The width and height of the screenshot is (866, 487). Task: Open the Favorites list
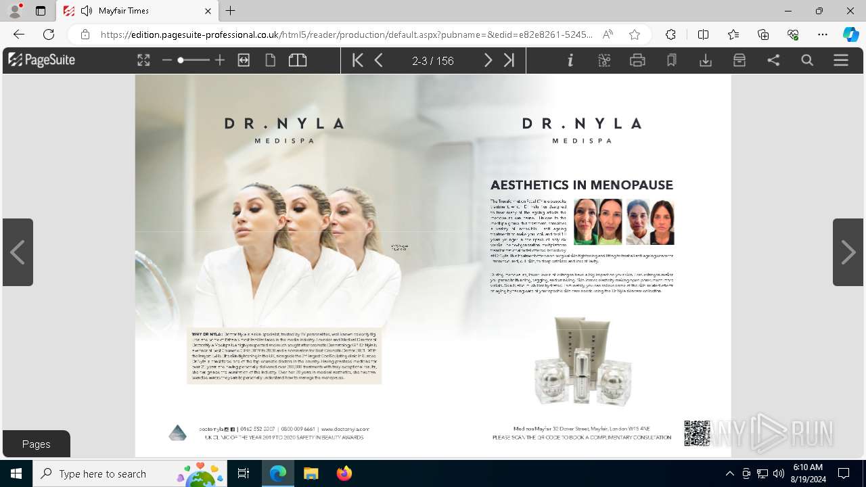coord(733,34)
